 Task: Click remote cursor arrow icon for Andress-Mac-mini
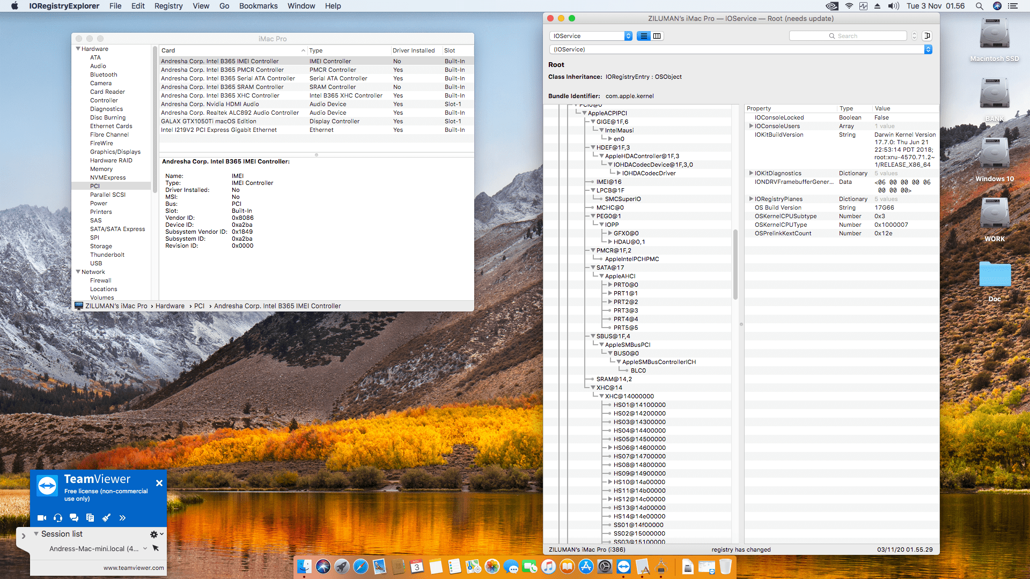pos(156,548)
